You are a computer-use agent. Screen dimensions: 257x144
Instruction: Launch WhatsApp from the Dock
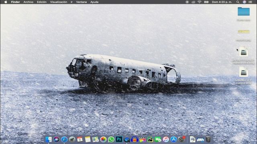coord(111,140)
